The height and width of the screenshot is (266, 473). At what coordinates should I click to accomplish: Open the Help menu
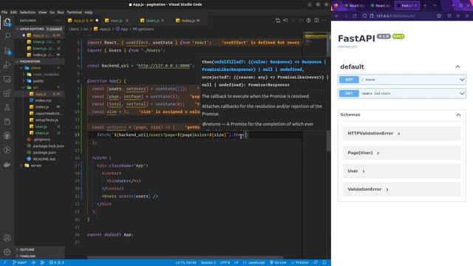pyautogui.click(x=89, y=13)
